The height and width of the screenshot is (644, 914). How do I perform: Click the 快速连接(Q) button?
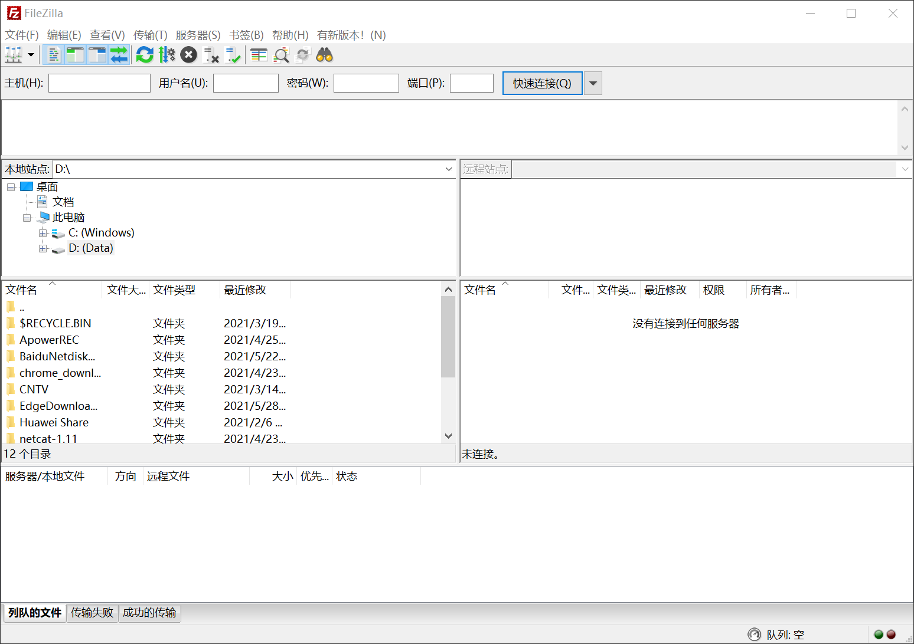click(542, 83)
